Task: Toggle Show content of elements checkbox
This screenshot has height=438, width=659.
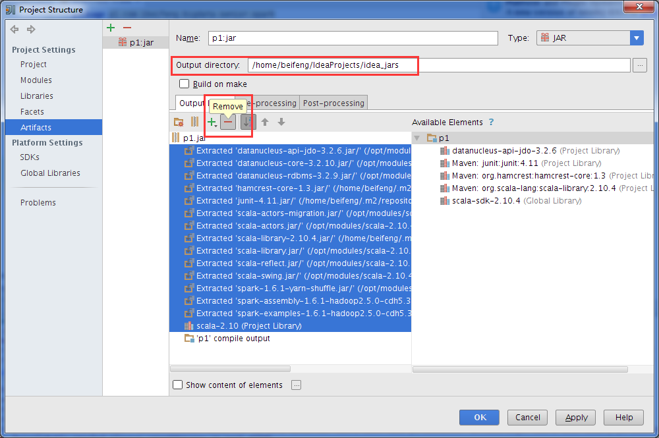Action: tap(178, 385)
